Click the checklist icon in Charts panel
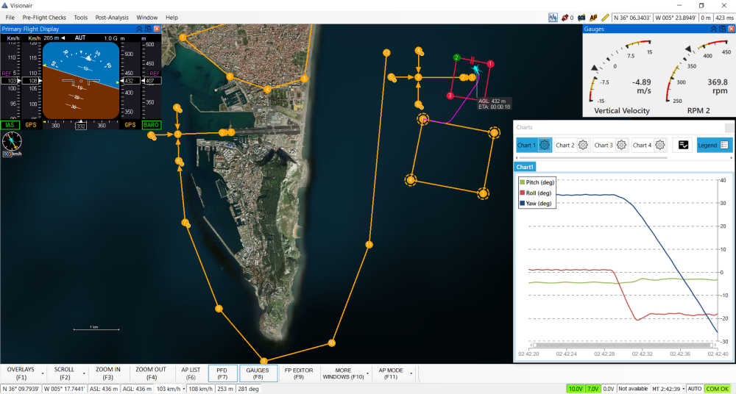The height and width of the screenshot is (394, 736). [x=682, y=146]
